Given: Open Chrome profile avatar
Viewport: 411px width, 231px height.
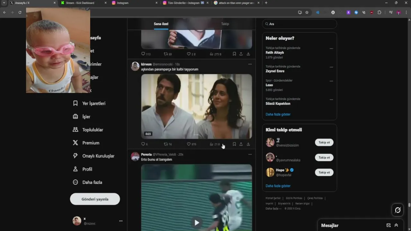Looking at the screenshot, I should [399, 12].
